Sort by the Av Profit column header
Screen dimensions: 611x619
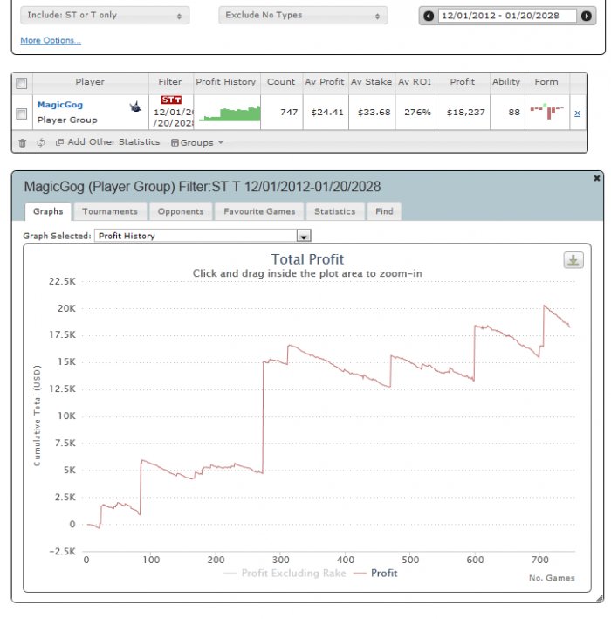[325, 82]
